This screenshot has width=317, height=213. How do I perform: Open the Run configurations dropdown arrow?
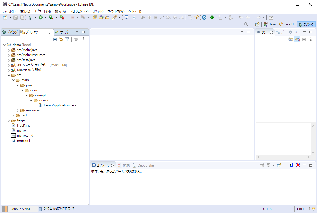coord(46,17)
